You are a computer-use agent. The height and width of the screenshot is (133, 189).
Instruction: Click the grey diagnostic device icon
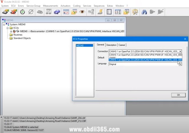(40, 12)
